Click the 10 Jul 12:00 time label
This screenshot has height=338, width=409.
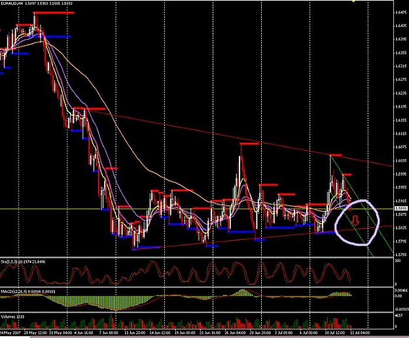[x=334, y=333]
